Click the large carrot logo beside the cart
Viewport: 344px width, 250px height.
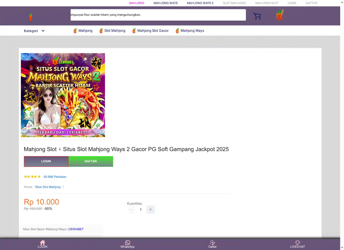280,15
